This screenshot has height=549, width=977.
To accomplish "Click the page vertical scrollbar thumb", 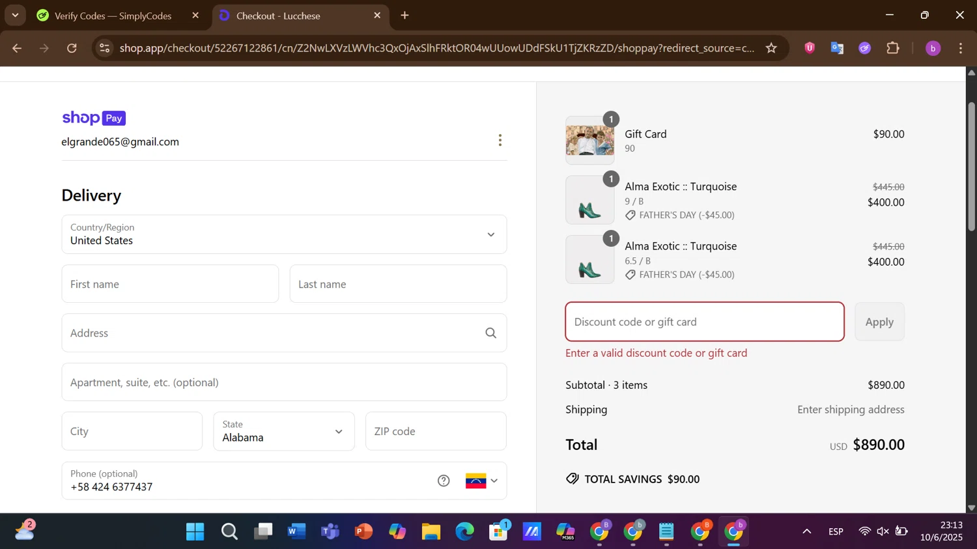I will [971, 167].
